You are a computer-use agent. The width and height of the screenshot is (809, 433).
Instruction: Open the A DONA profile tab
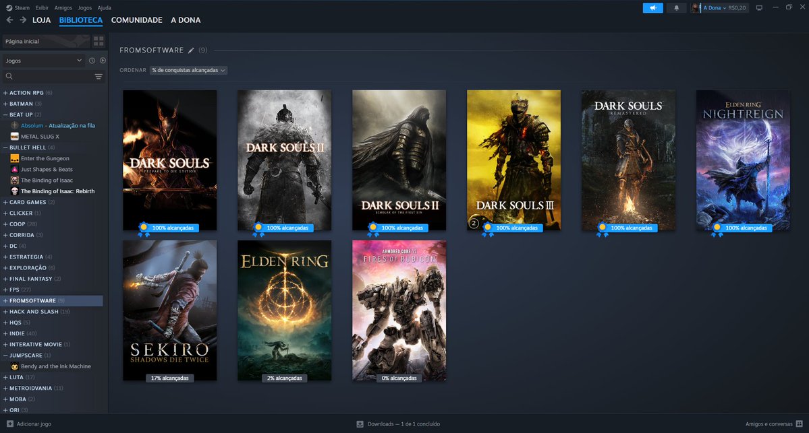click(186, 20)
